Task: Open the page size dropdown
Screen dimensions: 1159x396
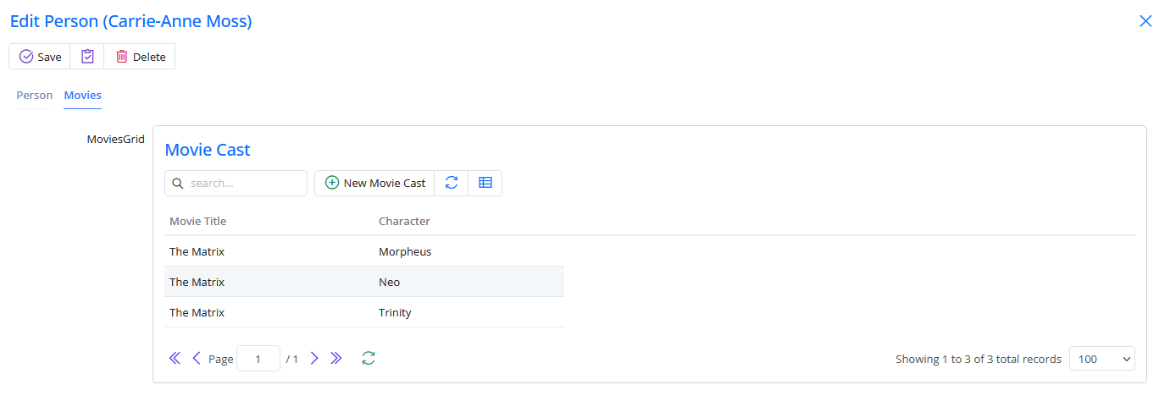Action: [1101, 359]
